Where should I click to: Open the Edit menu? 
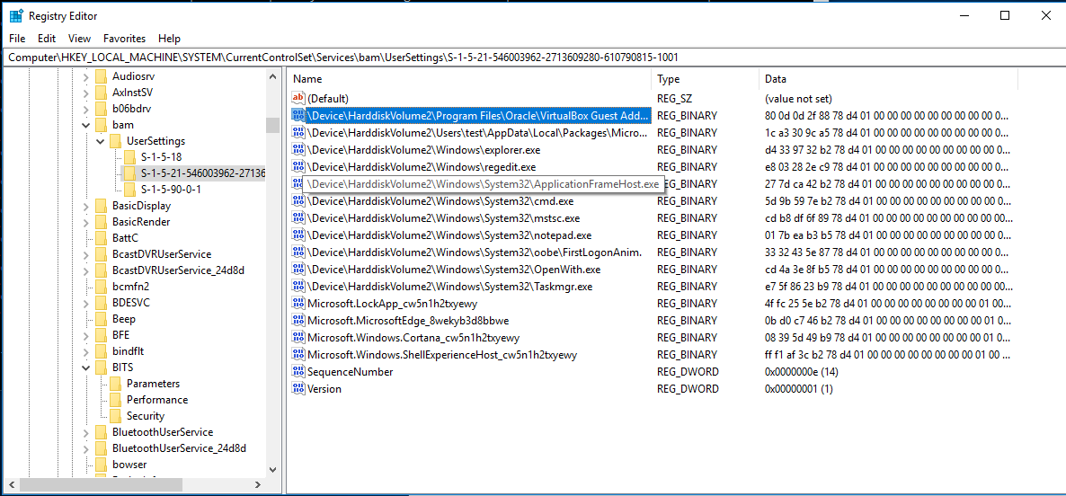click(x=47, y=39)
